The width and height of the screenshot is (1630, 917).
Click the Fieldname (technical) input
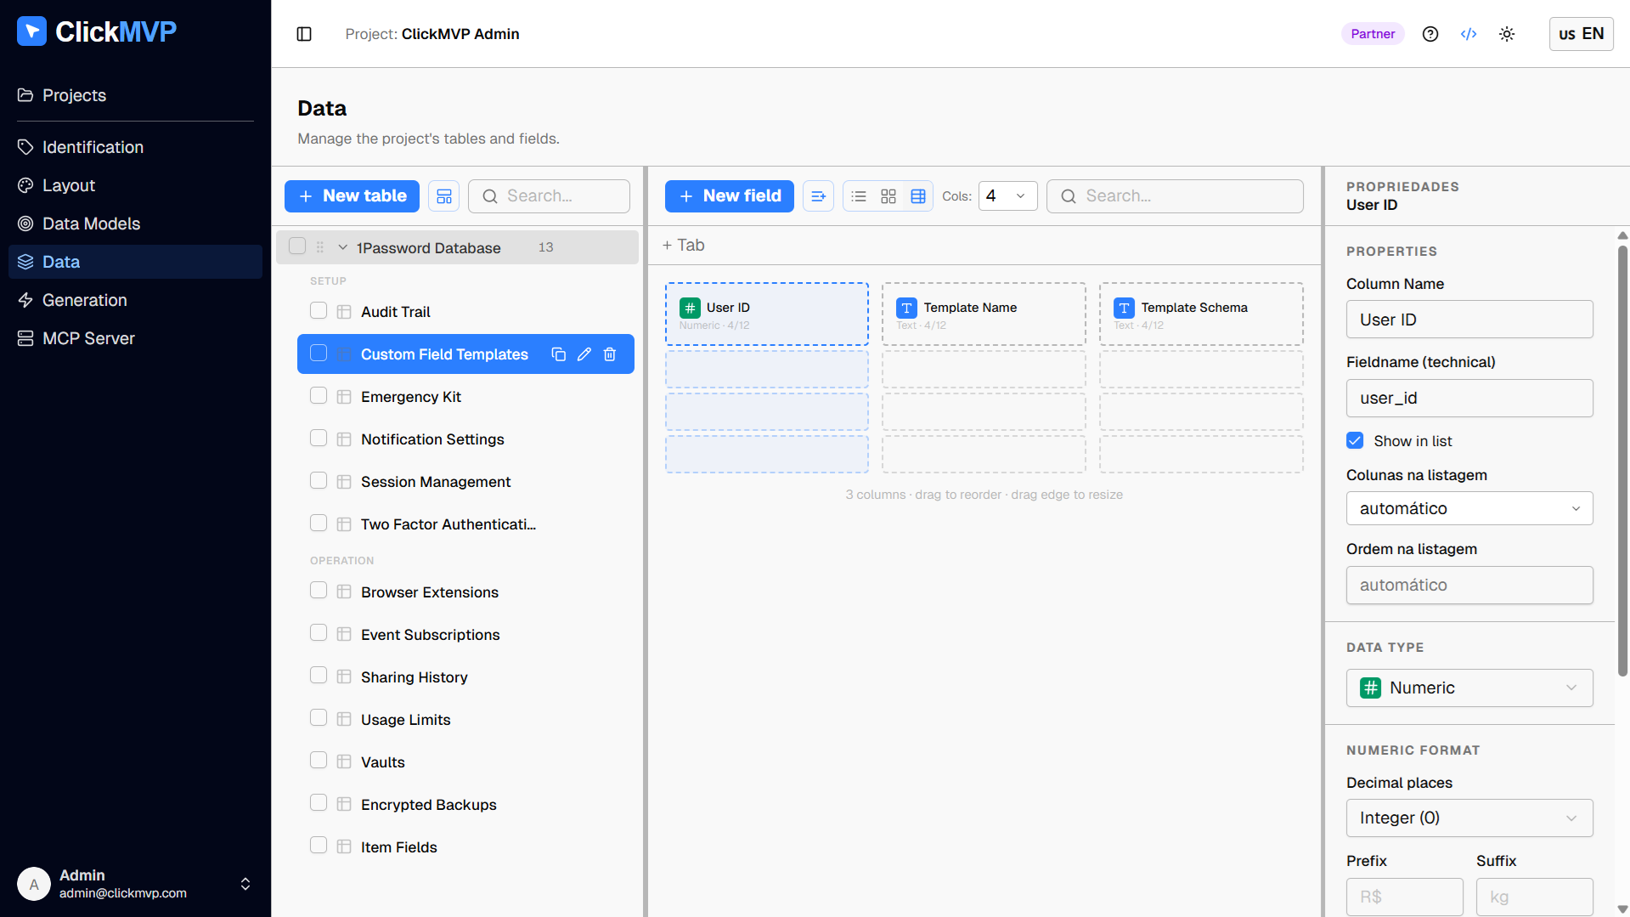(x=1469, y=398)
